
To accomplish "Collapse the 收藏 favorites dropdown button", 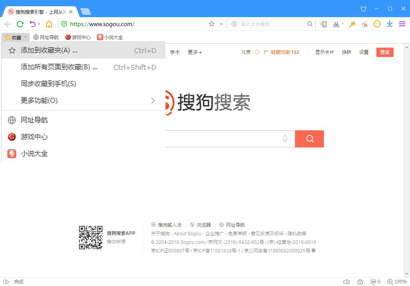I will click(15, 37).
